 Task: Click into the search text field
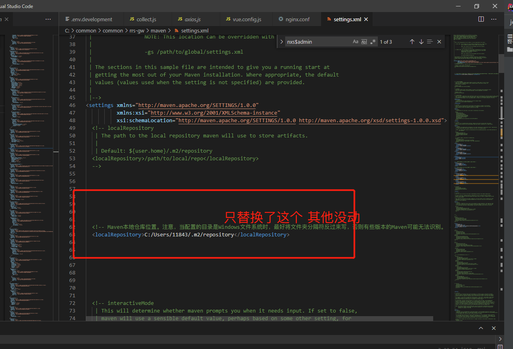(317, 42)
